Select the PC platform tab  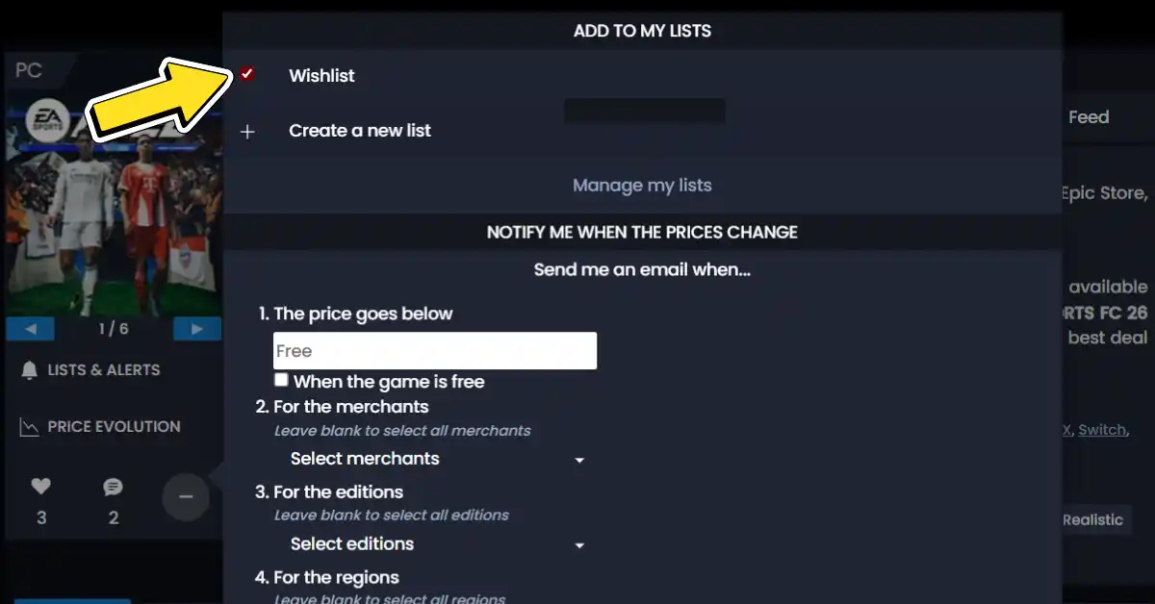pos(28,69)
